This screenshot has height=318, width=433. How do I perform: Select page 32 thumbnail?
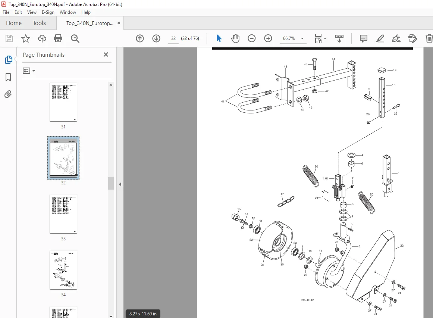pos(63,158)
